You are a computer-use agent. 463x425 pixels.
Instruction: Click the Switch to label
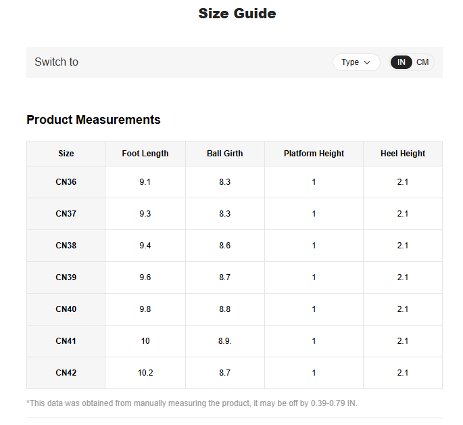point(56,62)
